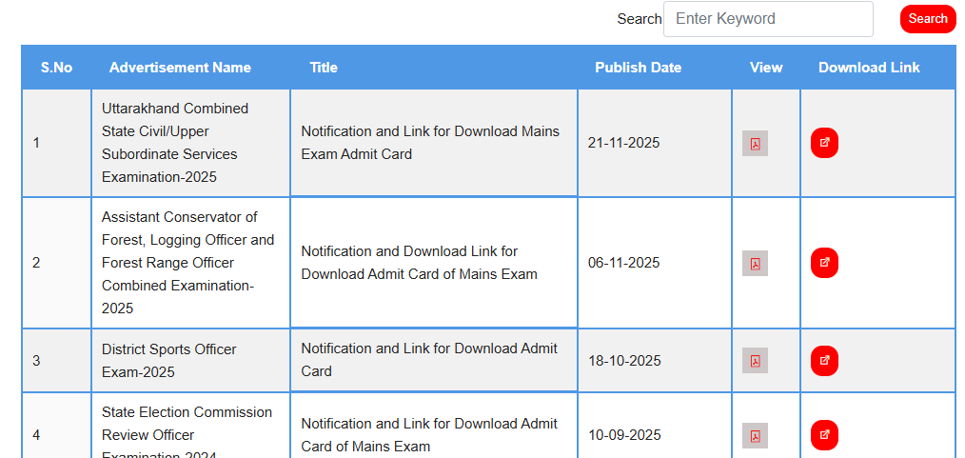Viewport: 965px width, 458px height.
Task: View PDF for District Sports Officer Exam-2025
Action: point(755,361)
